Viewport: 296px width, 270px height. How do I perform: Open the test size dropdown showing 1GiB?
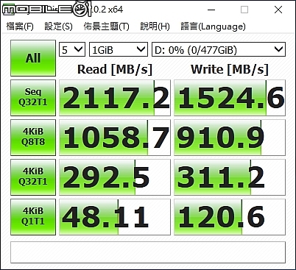(119, 49)
